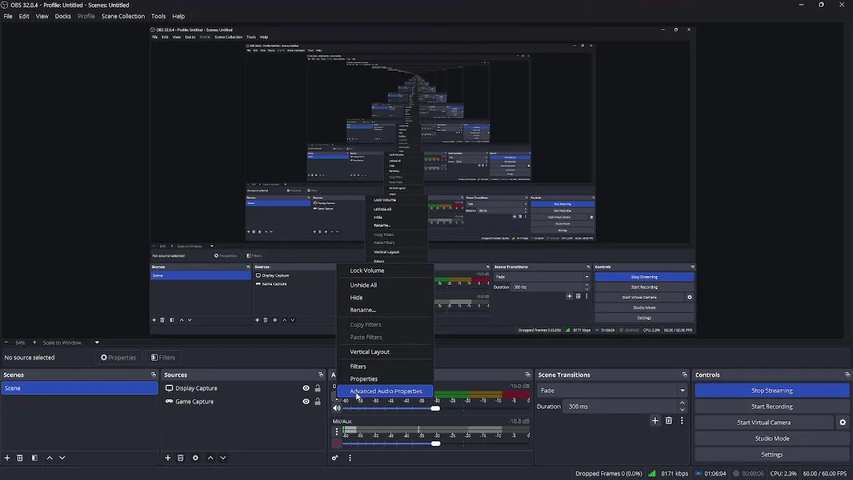Select Unhide All in context menu
Screen dimensions: 853x480
pyautogui.click(x=385, y=285)
